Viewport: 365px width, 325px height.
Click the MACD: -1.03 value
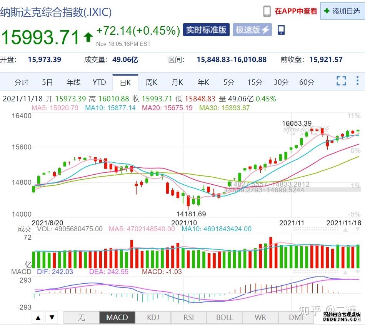[x=162, y=272]
